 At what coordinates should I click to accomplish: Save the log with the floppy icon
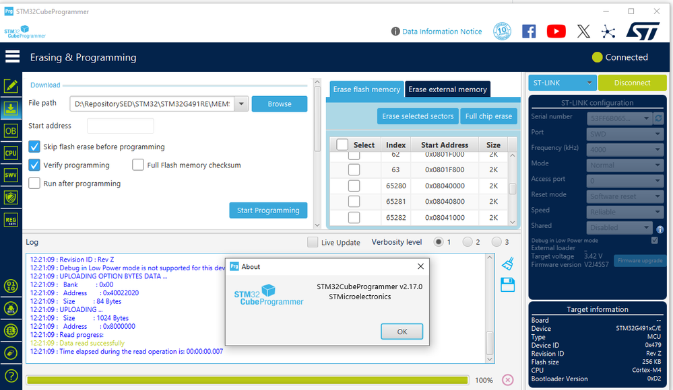point(508,285)
